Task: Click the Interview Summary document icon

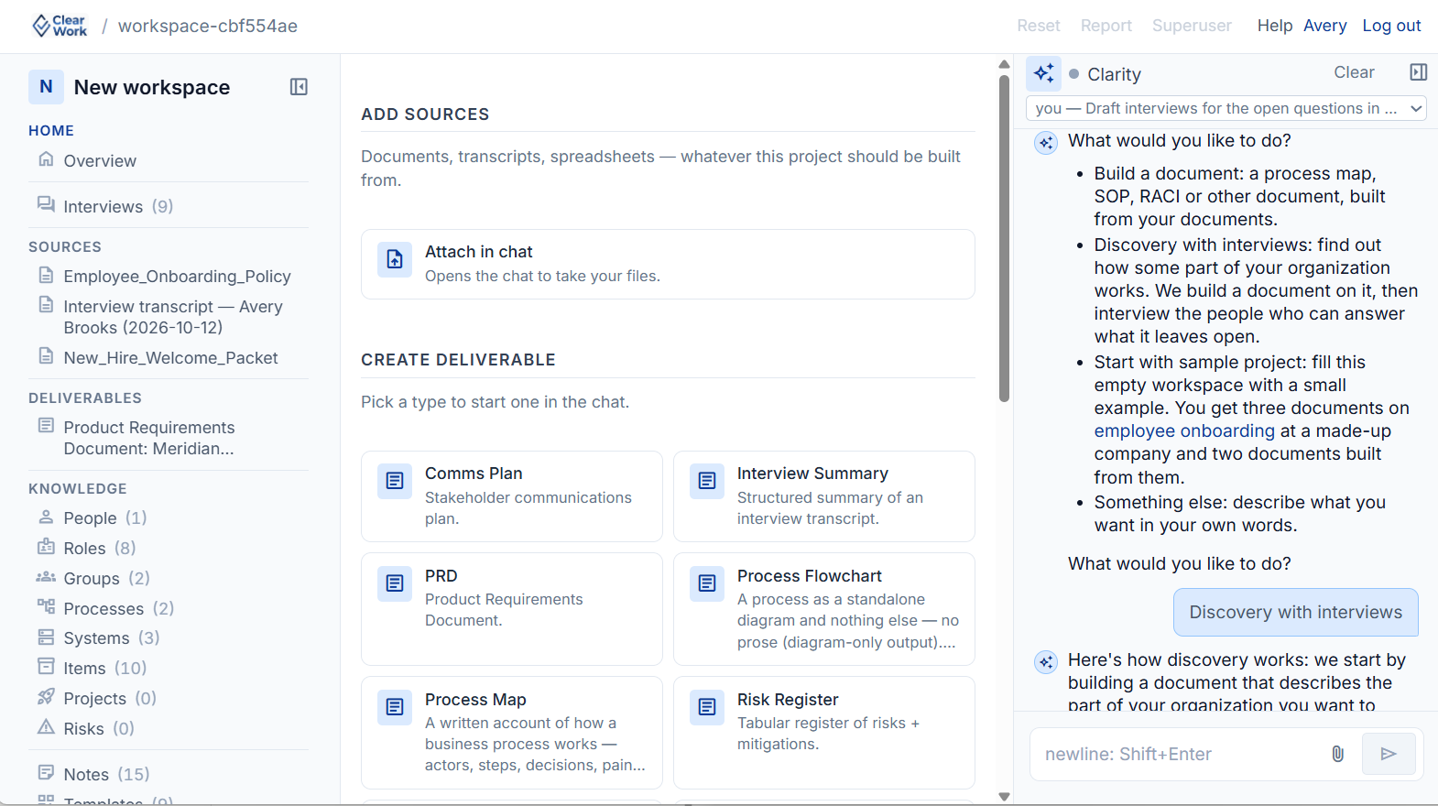Action: coord(707,481)
